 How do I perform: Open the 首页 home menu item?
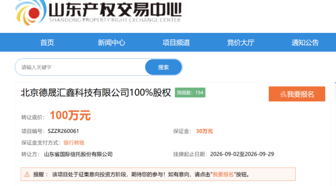point(47,42)
